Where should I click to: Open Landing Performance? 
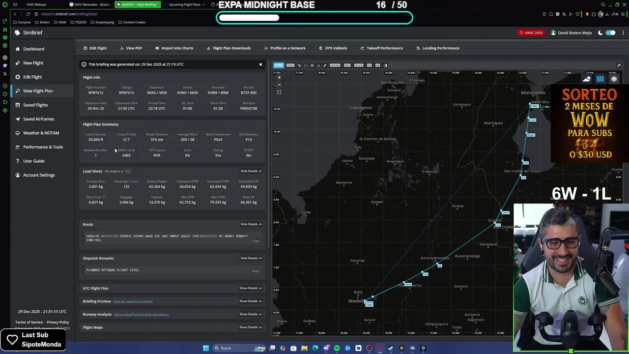[437, 48]
